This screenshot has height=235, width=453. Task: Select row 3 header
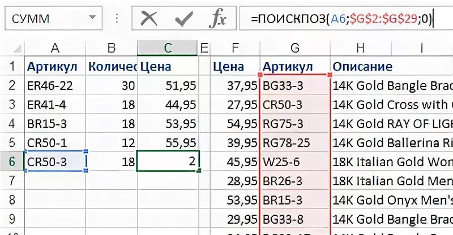click(12, 105)
